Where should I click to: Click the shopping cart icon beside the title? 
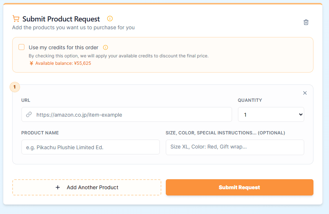(x=16, y=19)
